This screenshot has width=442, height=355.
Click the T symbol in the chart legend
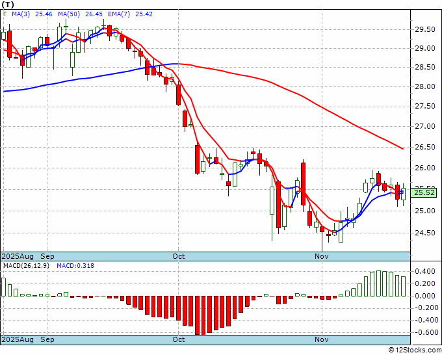click(x=5, y=14)
